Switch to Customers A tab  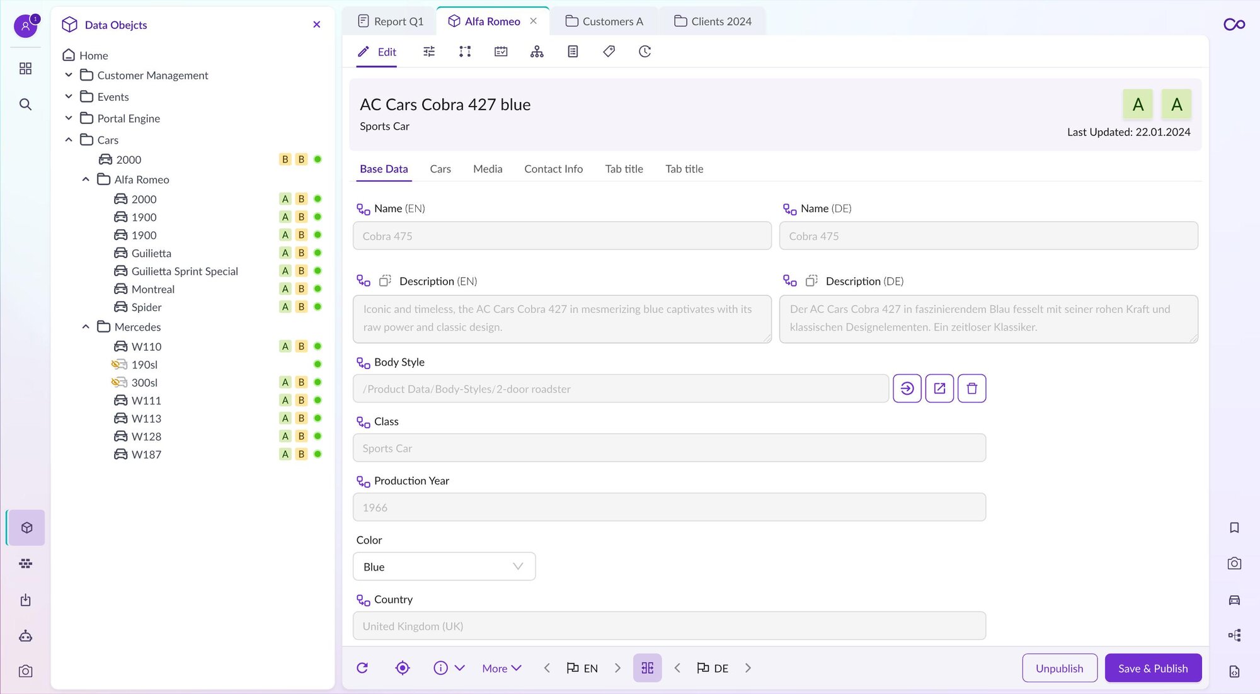604,21
